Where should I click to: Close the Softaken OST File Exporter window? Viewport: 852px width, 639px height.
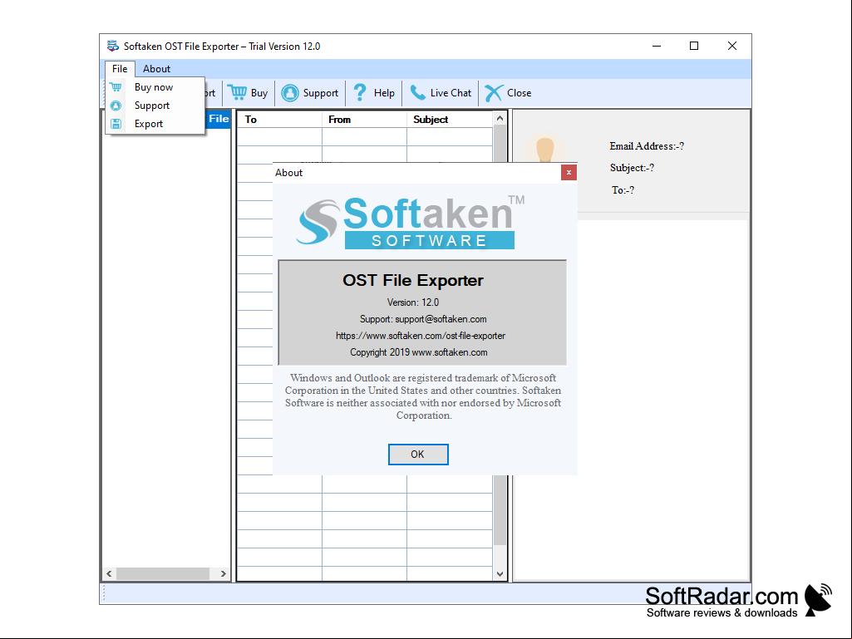click(x=732, y=47)
